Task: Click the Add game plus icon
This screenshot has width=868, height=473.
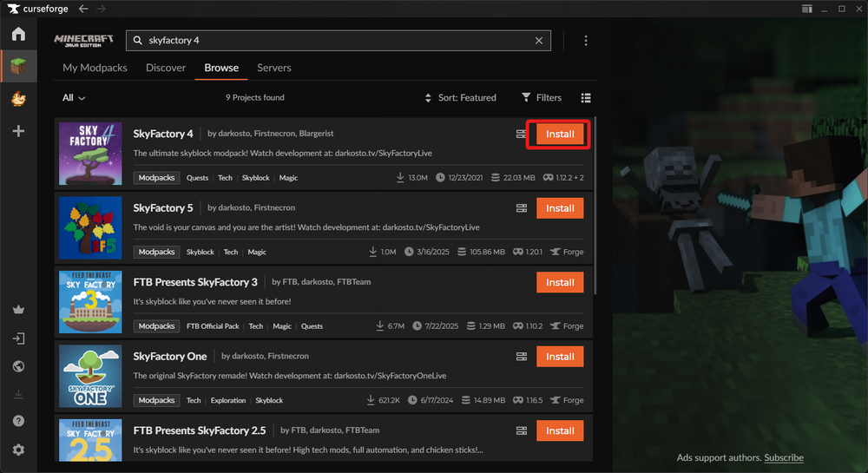Action: point(18,131)
